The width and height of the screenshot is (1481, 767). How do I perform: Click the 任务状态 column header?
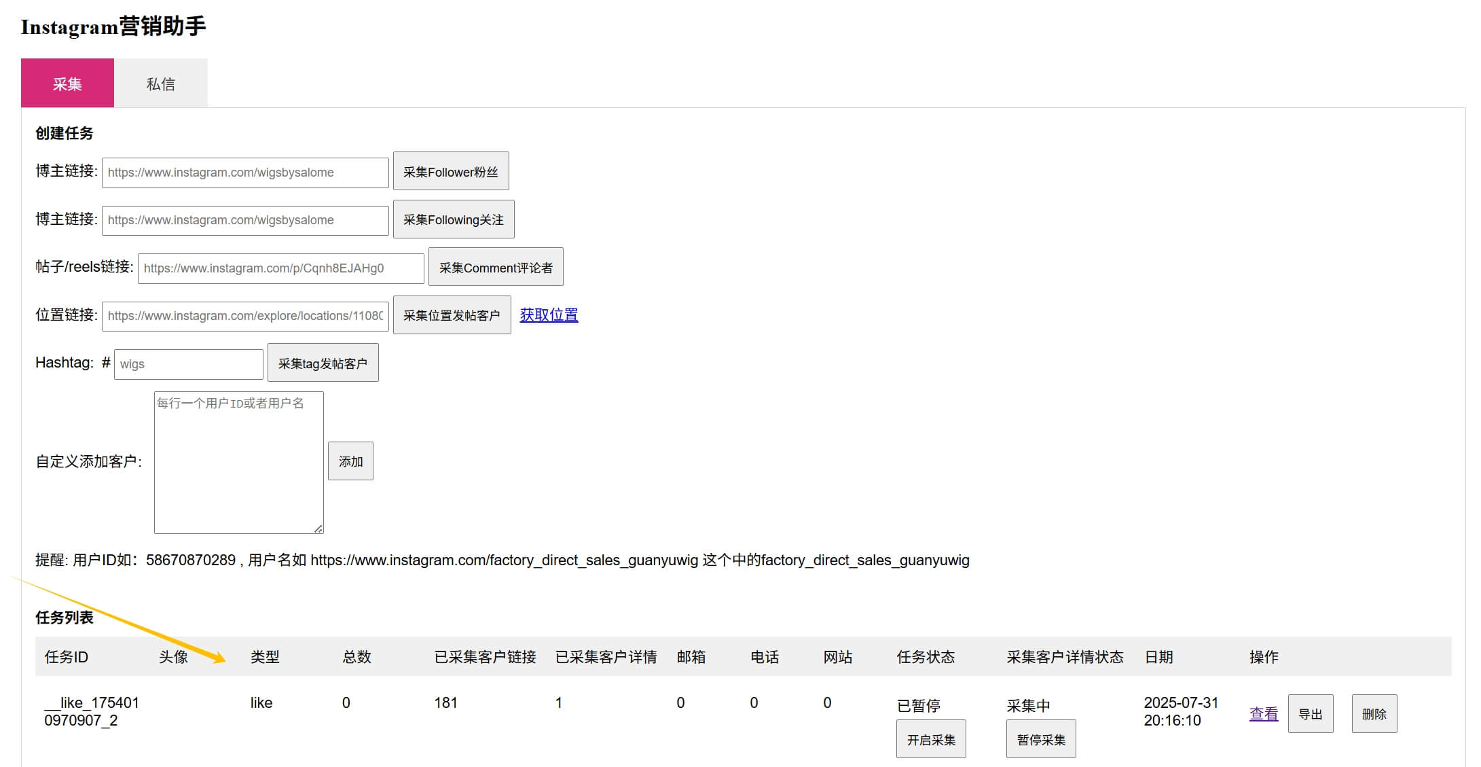pyautogui.click(x=926, y=657)
